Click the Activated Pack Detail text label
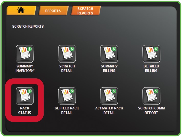 click(x=109, y=110)
